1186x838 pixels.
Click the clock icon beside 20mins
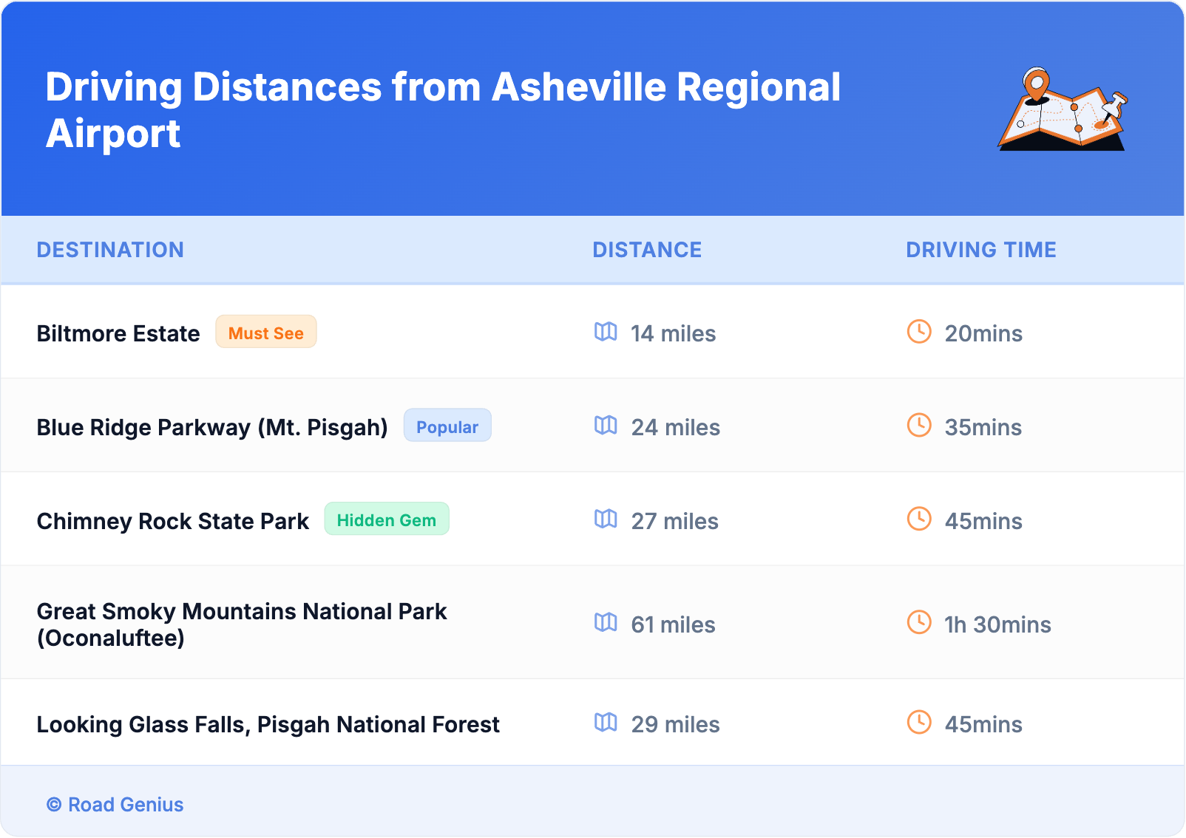coord(919,332)
